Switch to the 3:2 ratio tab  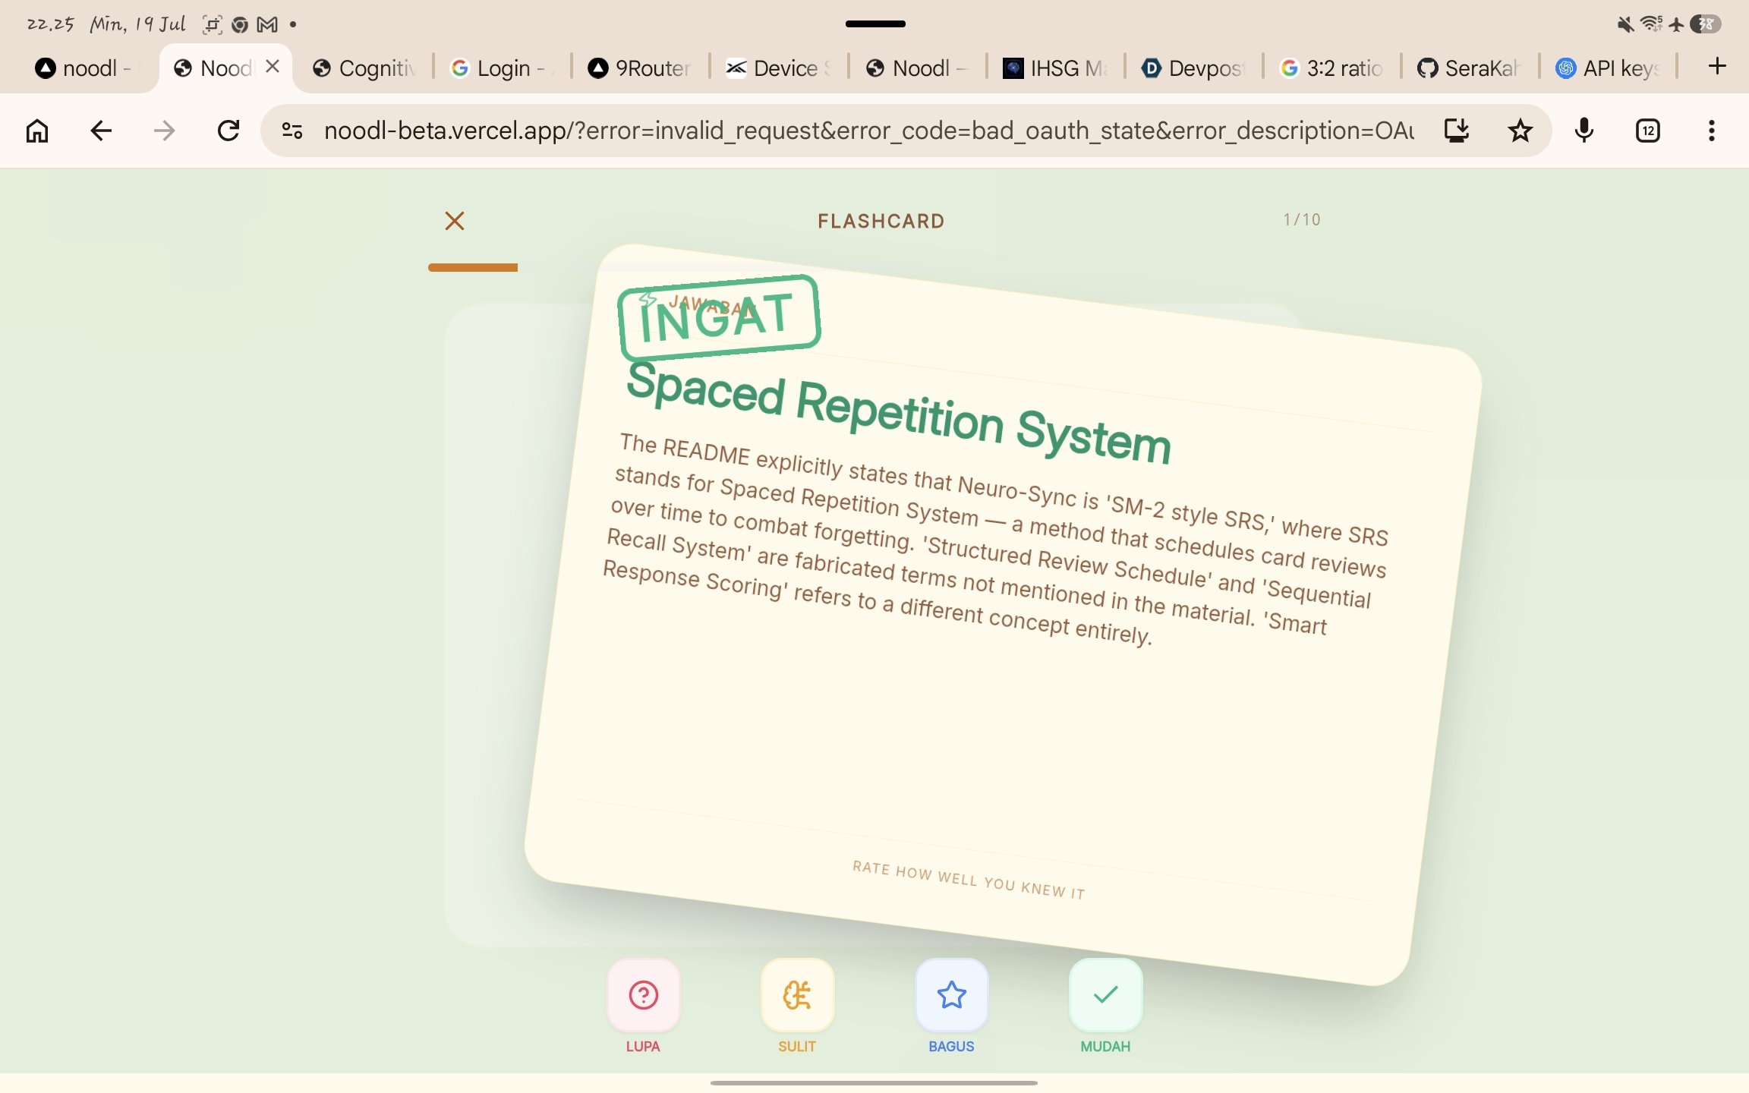[1331, 68]
